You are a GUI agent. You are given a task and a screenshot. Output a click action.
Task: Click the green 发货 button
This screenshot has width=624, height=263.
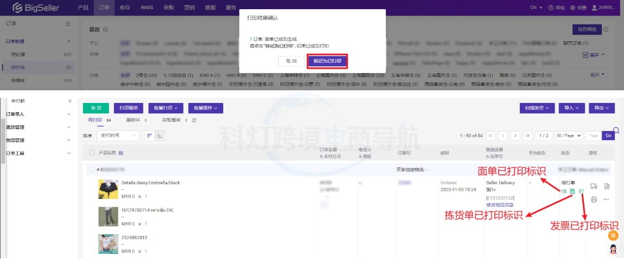coord(96,108)
